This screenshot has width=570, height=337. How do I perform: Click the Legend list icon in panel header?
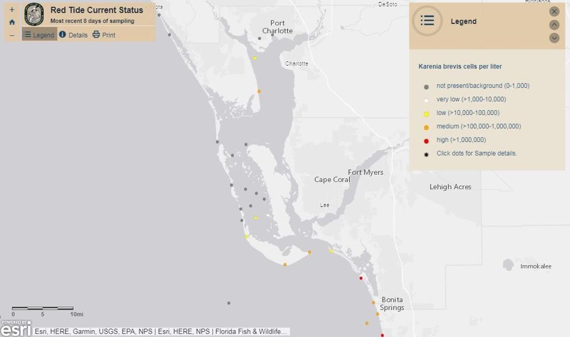coord(427,21)
